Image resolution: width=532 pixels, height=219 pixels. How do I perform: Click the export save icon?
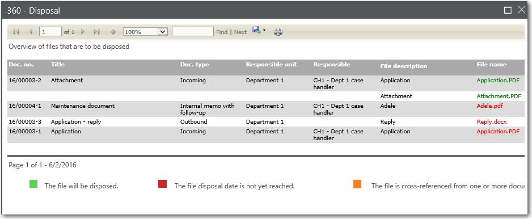[x=256, y=31]
